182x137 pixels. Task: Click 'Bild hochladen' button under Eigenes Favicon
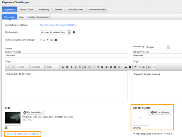click(160, 112)
